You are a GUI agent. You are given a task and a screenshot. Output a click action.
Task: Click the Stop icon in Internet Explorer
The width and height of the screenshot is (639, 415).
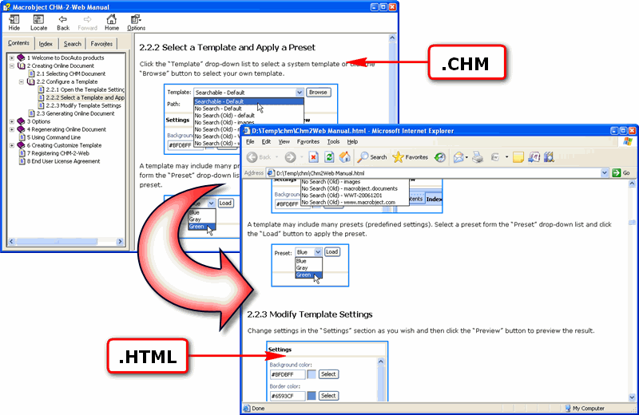point(313,157)
